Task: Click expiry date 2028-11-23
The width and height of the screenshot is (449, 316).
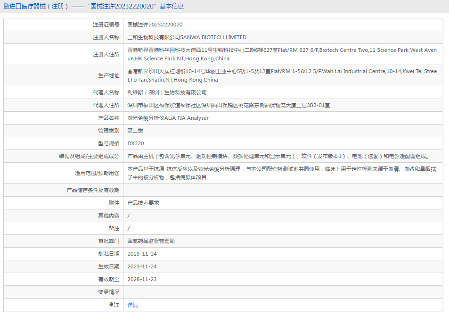Action: pos(142,279)
